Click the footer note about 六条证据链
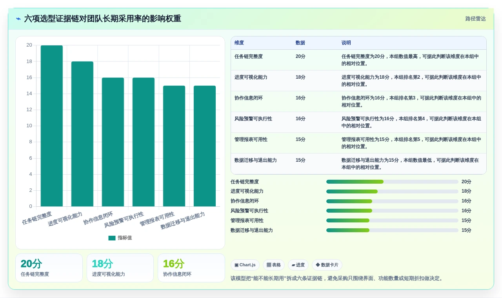502x298 pixels. tap(338, 278)
